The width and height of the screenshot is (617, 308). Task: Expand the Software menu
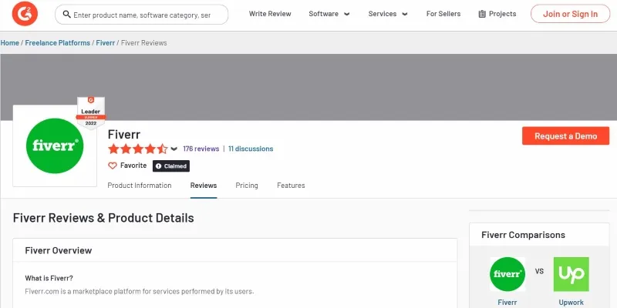(329, 14)
